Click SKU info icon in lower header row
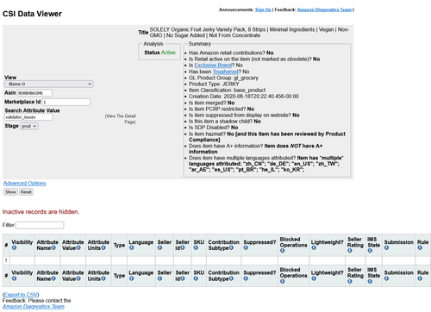Viewport: 431px width, 312px height. (196, 278)
